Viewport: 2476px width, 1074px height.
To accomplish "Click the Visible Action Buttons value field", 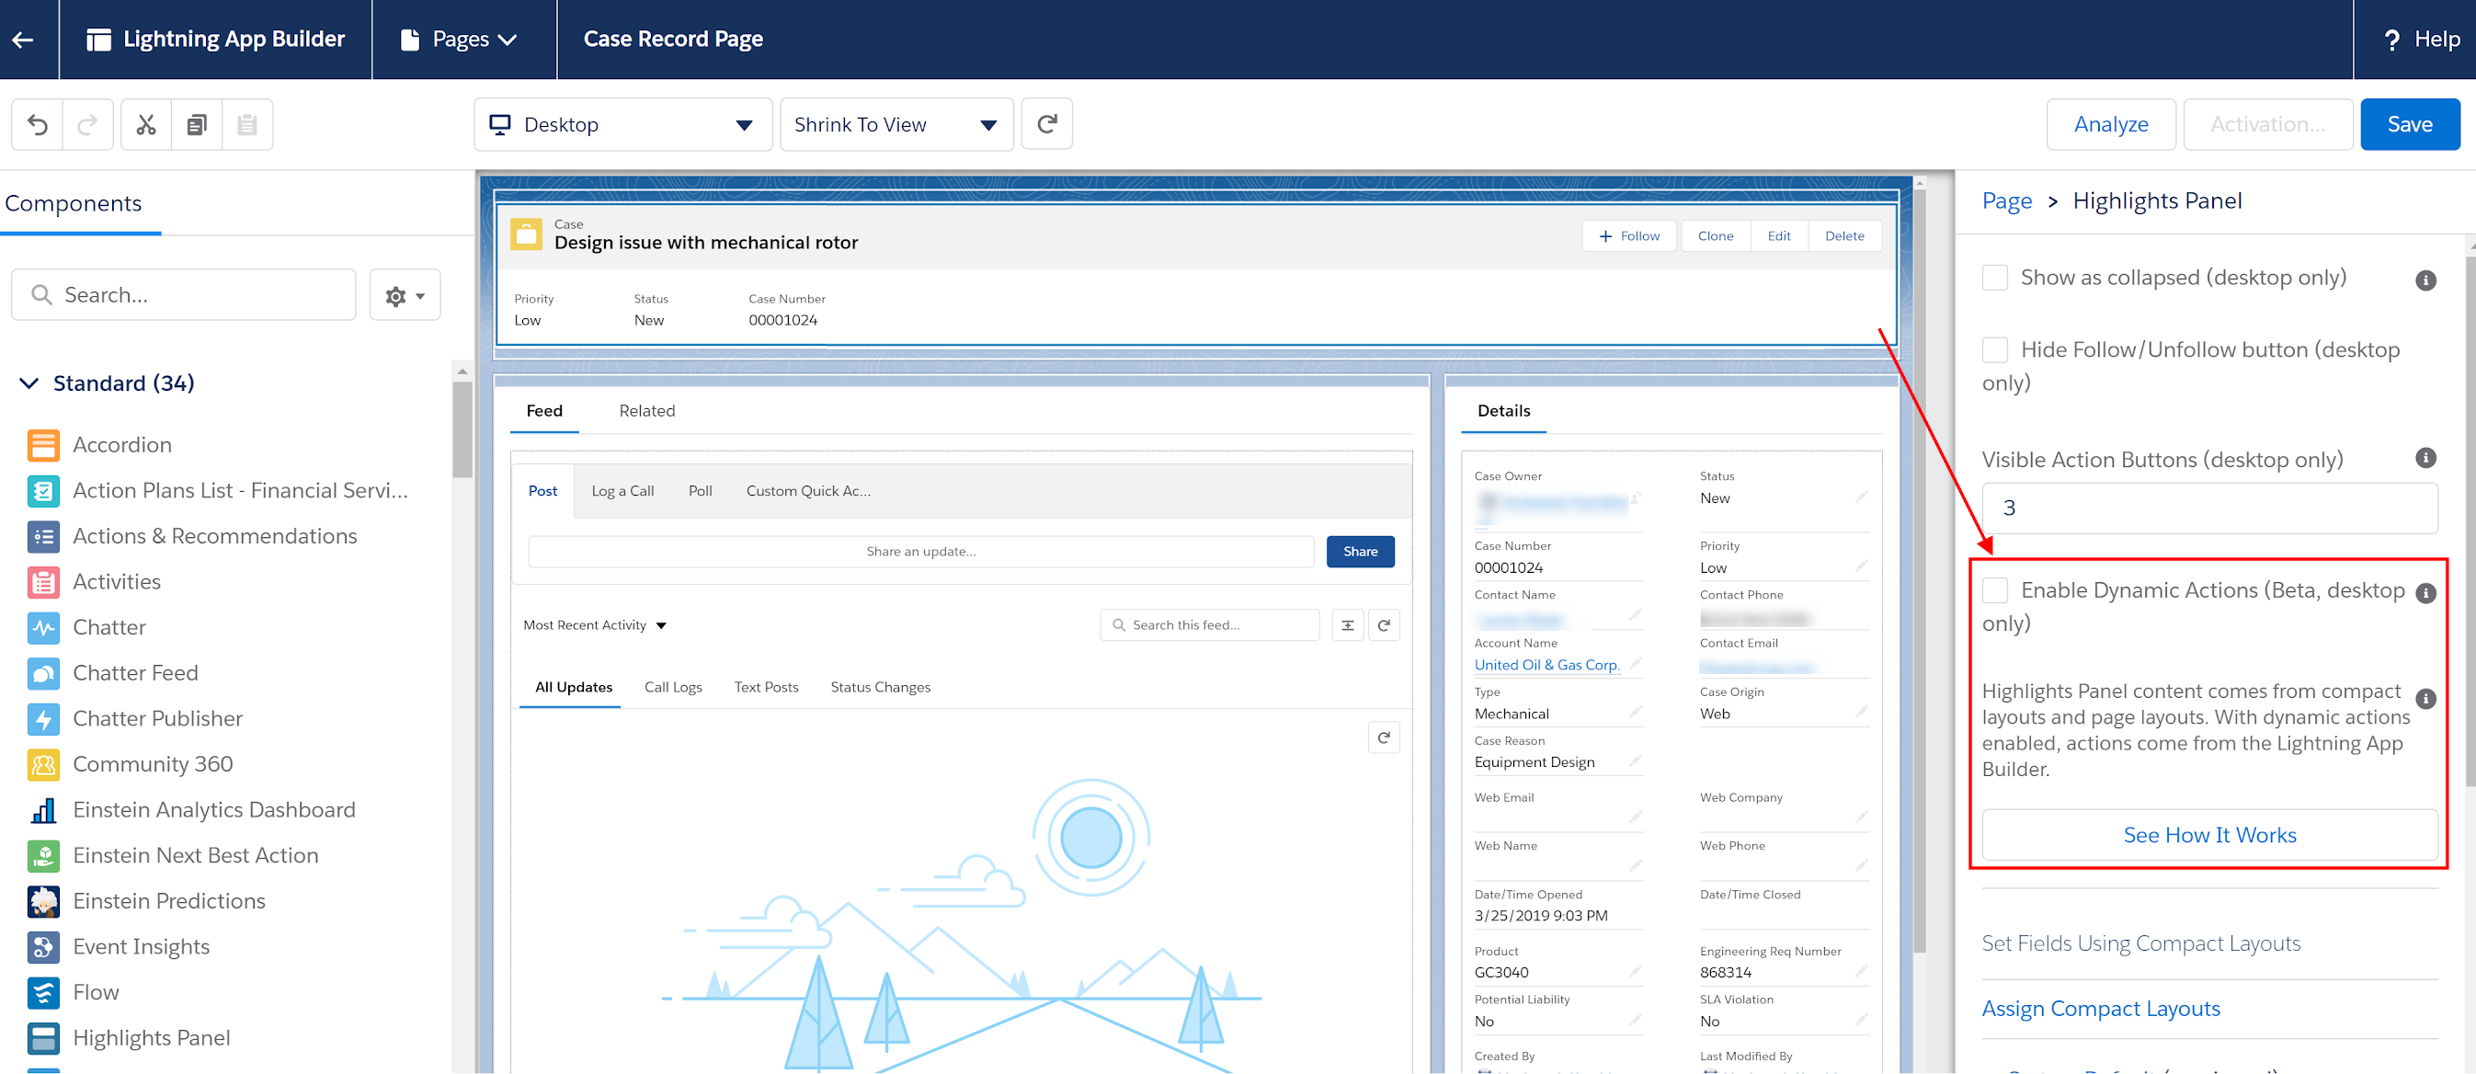I will click(x=2208, y=507).
